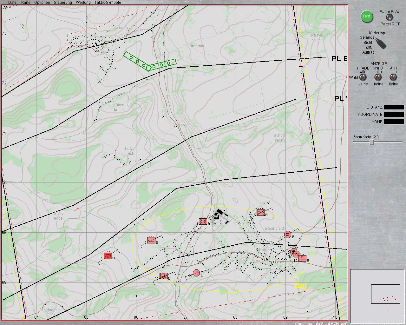Select armor unit 1 on the map
Image resolution: width=406 pixels, height=325 pixels.
pos(108,256)
